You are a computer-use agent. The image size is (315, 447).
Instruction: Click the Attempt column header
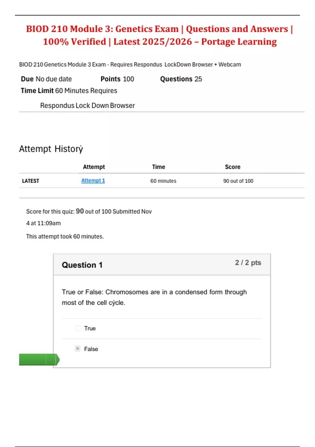pyautogui.click(x=94, y=167)
